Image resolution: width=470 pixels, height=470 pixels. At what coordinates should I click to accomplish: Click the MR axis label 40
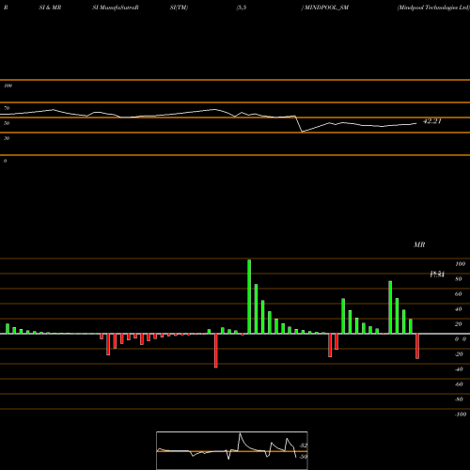click(x=459, y=309)
